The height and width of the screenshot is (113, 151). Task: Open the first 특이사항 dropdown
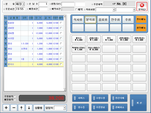tap(114, 10)
